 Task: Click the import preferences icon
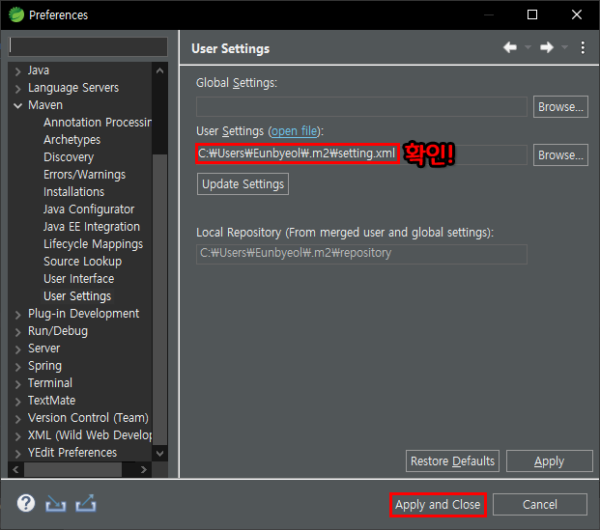tap(55, 503)
